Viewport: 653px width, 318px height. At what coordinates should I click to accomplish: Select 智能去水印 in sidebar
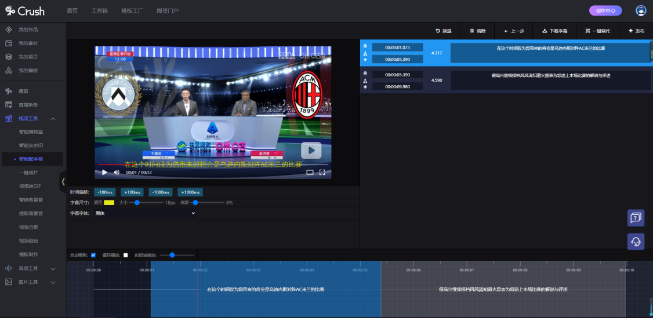point(31,145)
